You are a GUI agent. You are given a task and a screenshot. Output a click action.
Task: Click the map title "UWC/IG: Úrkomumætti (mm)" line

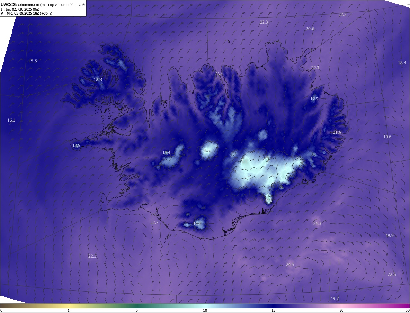point(43,4)
